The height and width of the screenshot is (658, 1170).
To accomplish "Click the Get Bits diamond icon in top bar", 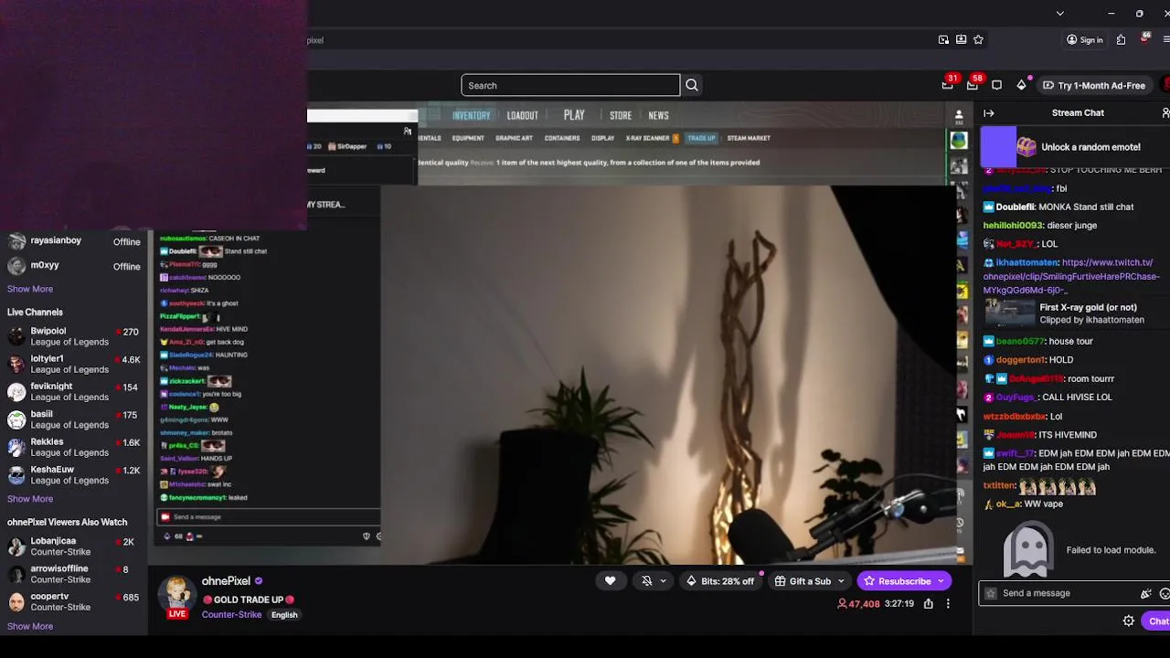I will (x=1022, y=85).
